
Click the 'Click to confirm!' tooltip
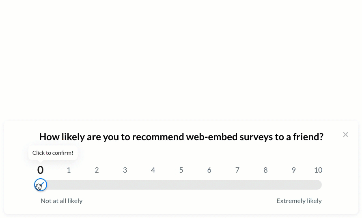(x=53, y=153)
